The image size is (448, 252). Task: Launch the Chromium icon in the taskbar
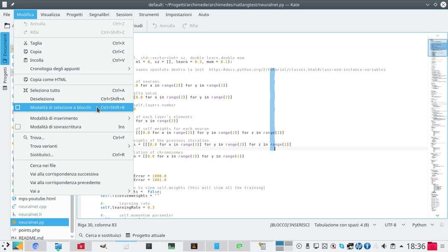point(36,246)
